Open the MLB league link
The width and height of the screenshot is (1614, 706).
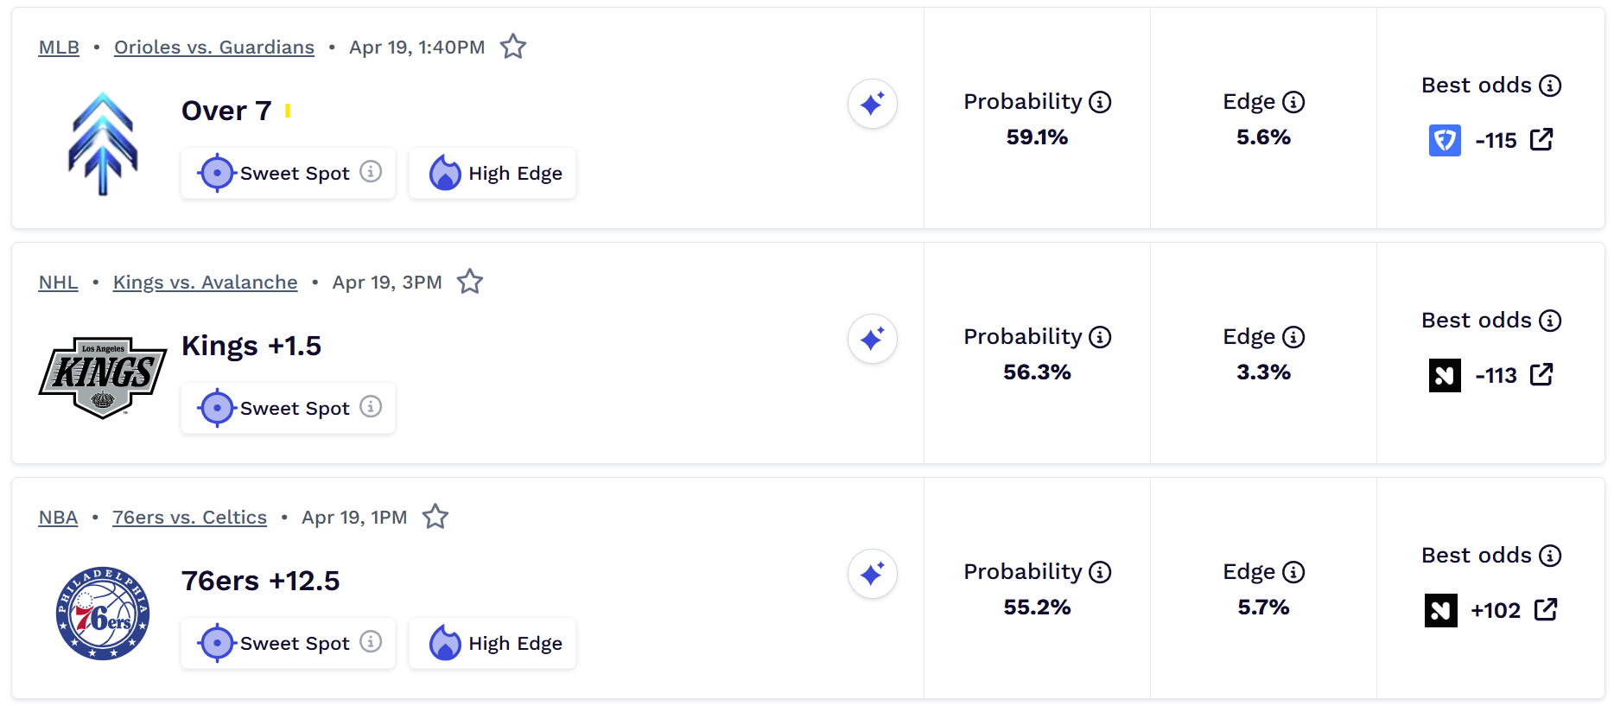[x=59, y=48]
